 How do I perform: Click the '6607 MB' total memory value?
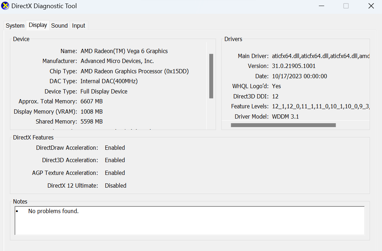pos(92,101)
